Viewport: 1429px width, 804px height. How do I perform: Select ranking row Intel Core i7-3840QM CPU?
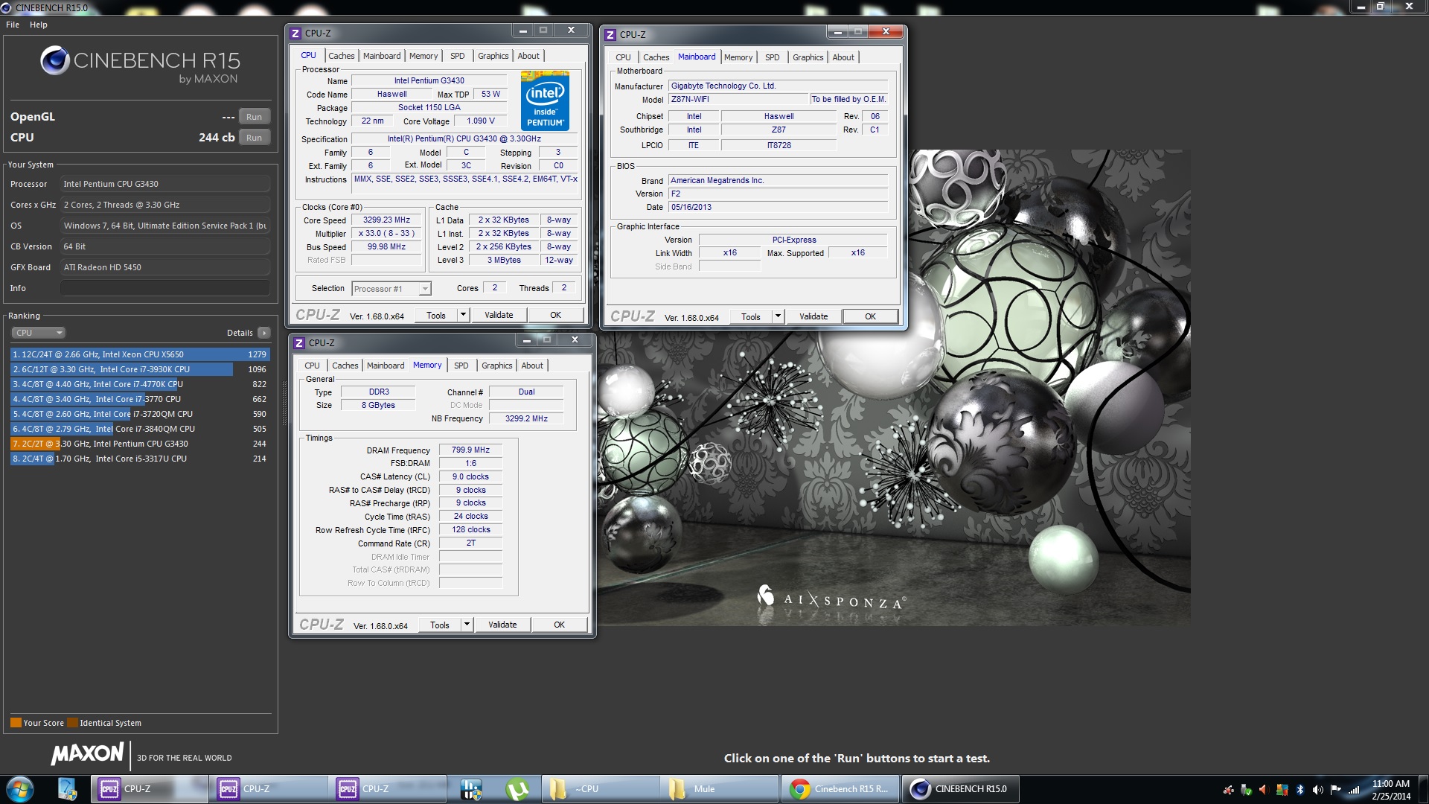pyautogui.click(x=140, y=429)
